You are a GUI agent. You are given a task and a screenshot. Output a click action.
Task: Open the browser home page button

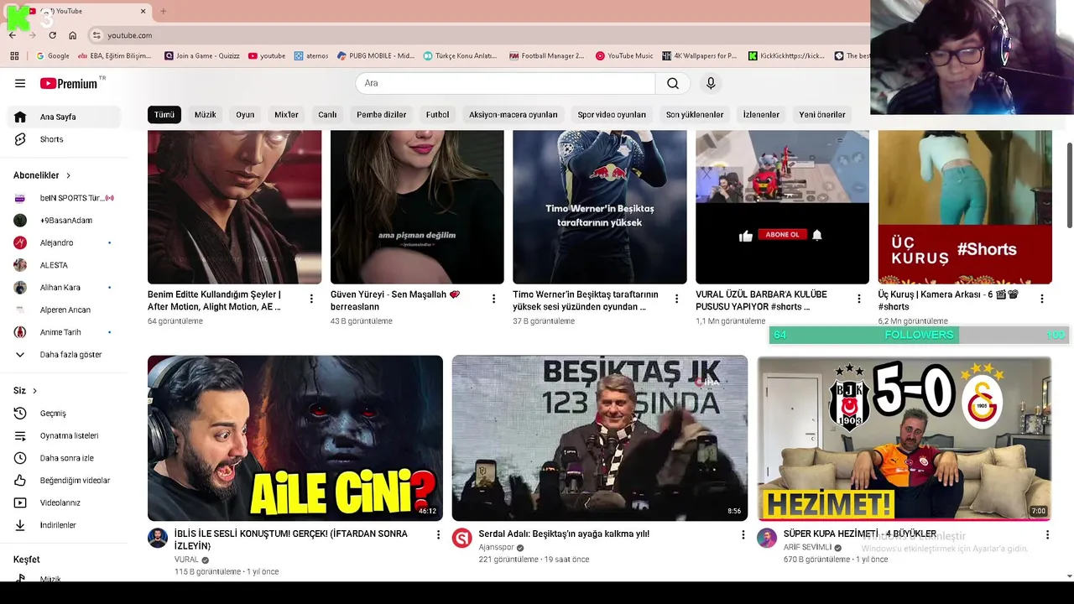(73, 35)
